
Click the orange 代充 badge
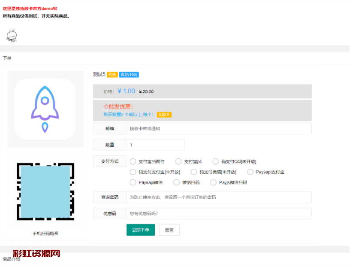(112, 75)
